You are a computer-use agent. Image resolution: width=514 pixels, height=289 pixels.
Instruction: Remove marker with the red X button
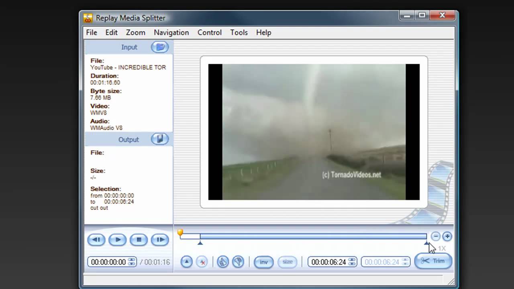point(202,262)
